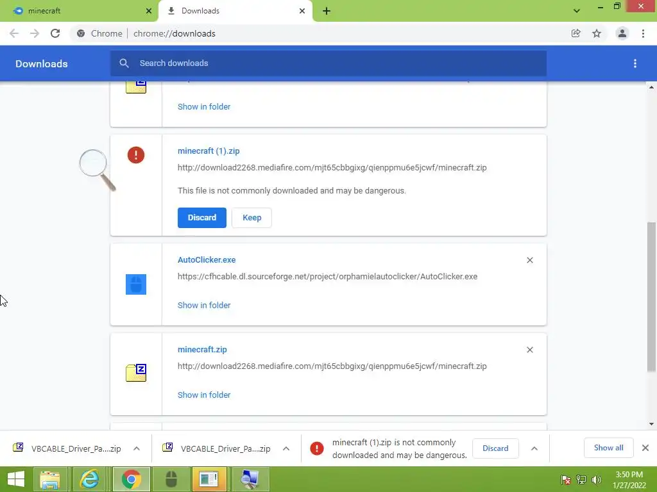Open the volume speaker tray icon

coord(596,479)
